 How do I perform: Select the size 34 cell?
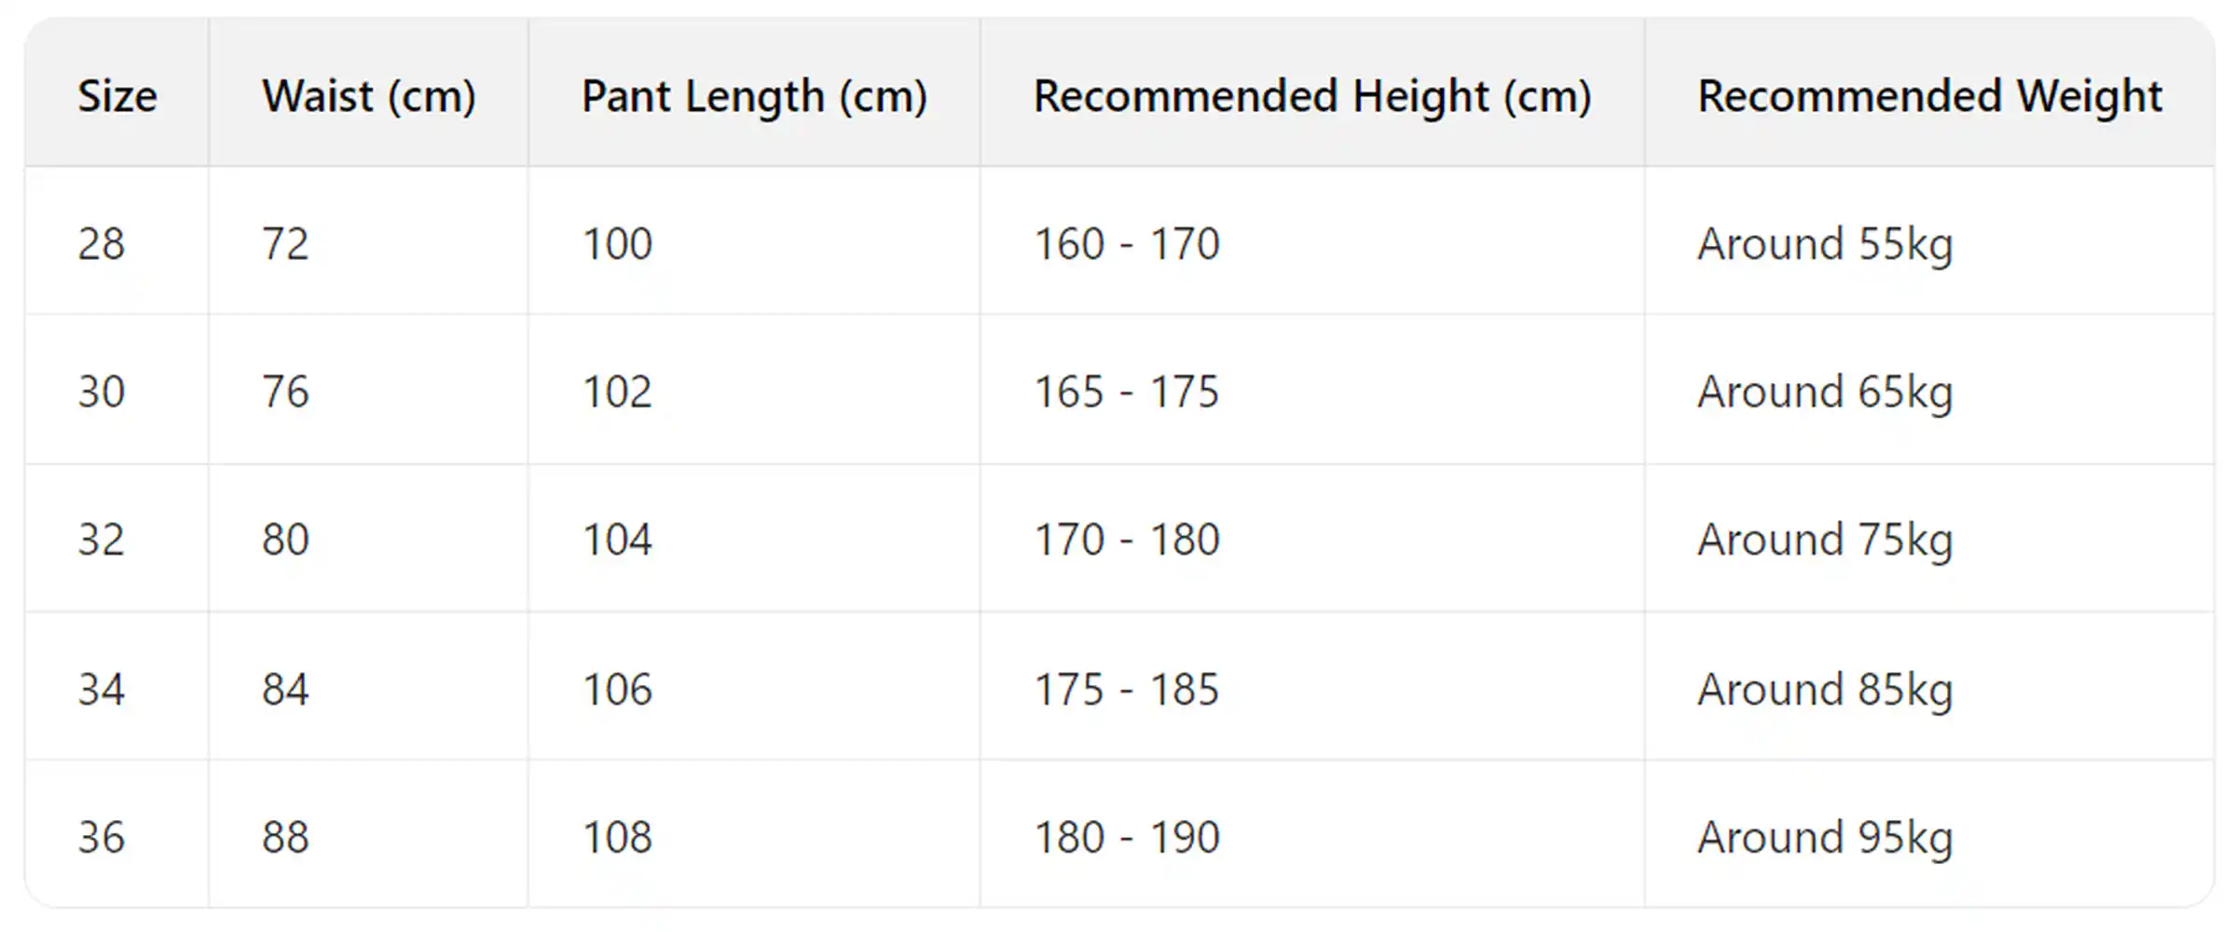coord(101,690)
